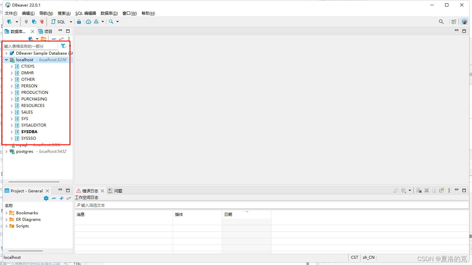
Task: Select the SYSAUDITOR schema
Action: [34, 125]
